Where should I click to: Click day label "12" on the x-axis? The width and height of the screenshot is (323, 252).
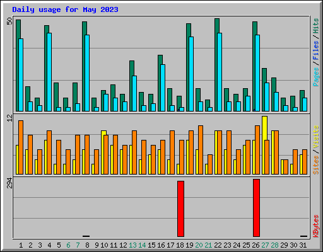[123, 245]
